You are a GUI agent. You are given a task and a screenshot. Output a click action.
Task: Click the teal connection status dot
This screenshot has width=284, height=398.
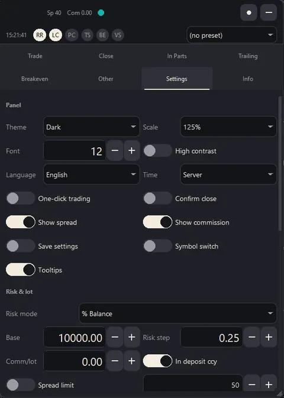[x=101, y=12]
